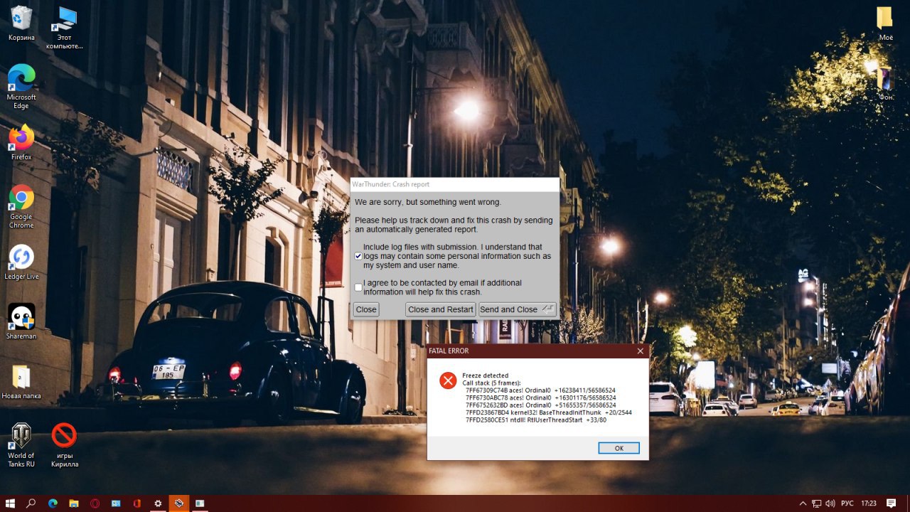This screenshot has height=512, width=910.
Task: Open the Office icon in the taskbar
Action: (x=136, y=503)
